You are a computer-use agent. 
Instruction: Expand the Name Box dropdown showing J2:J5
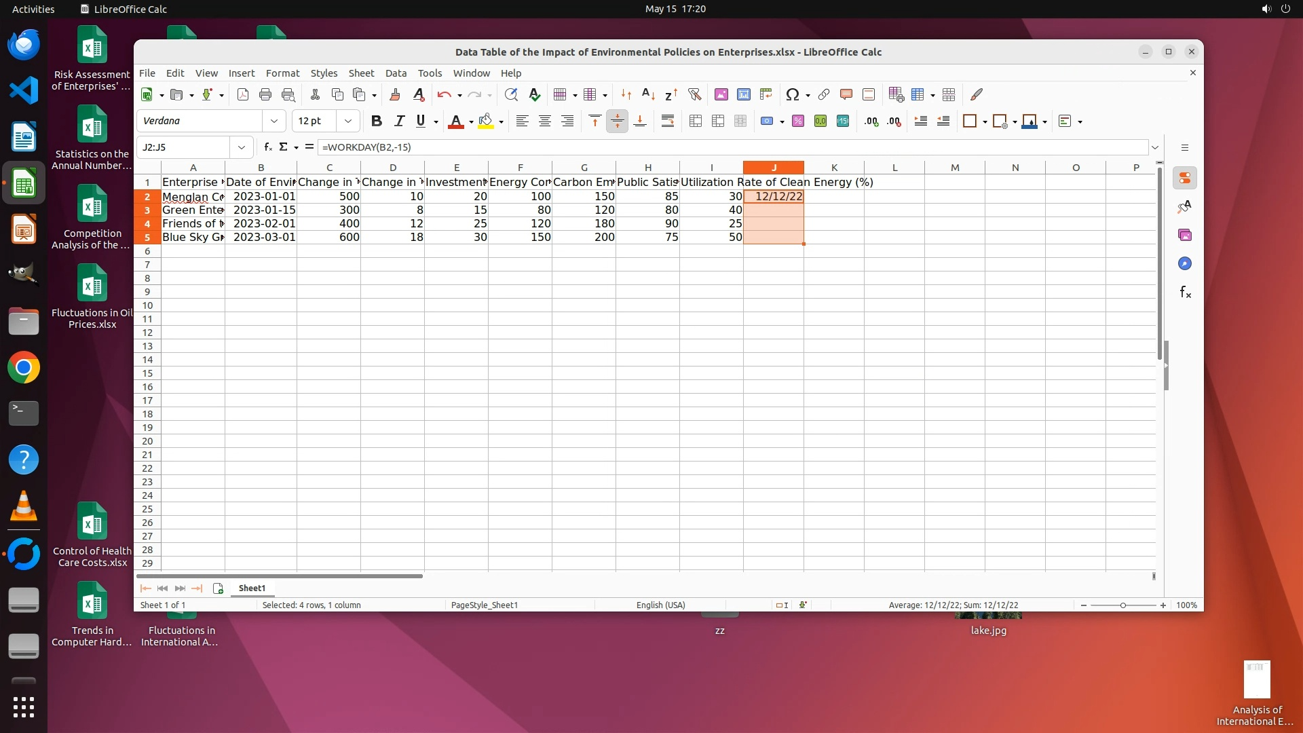pos(241,147)
